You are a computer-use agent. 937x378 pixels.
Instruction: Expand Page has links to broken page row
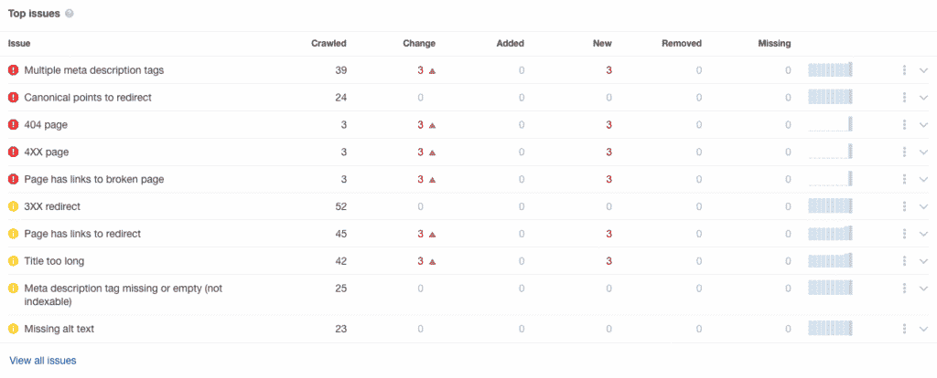(x=924, y=180)
